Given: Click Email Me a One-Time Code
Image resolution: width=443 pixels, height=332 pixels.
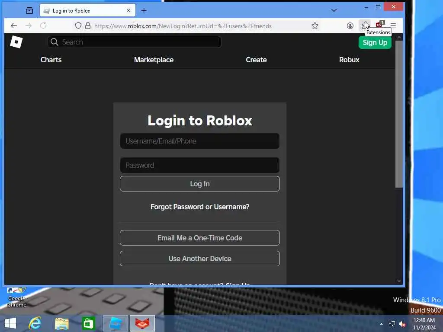Looking at the screenshot, I should pyautogui.click(x=200, y=238).
